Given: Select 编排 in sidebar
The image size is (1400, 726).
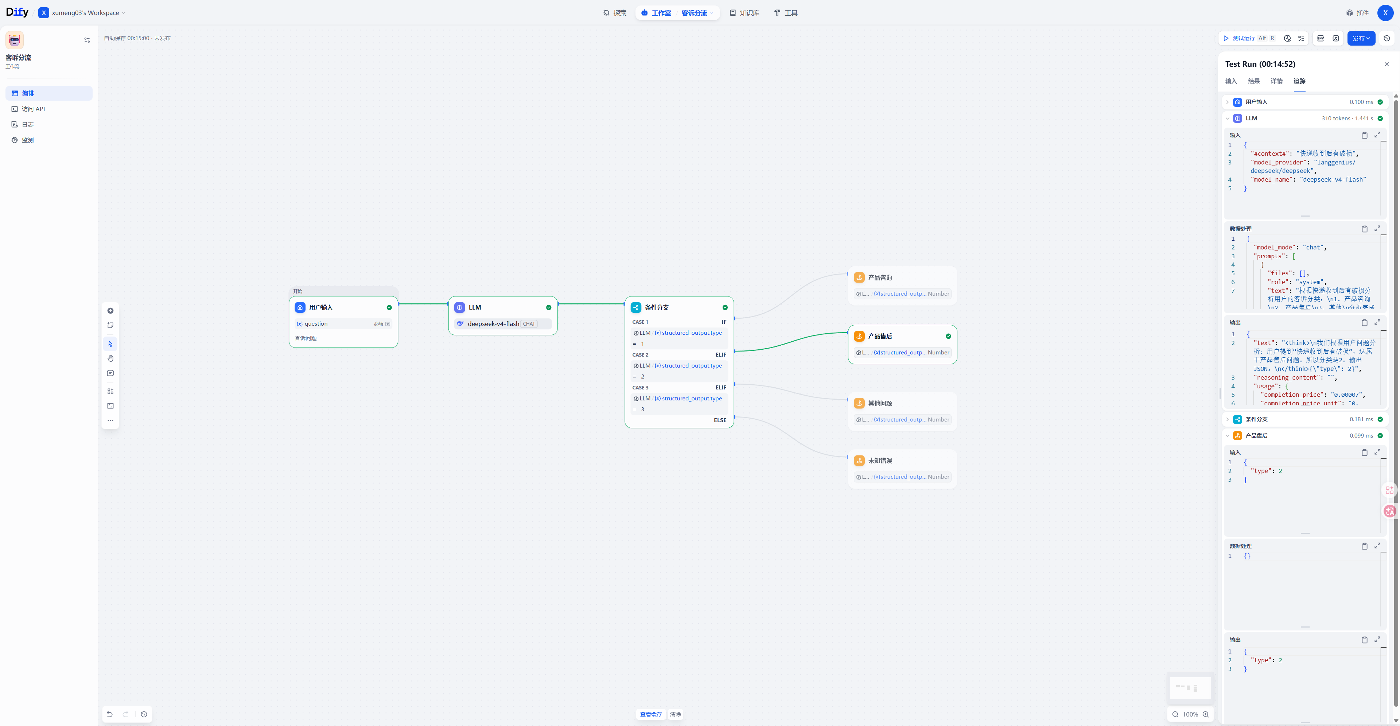Looking at the screenshot, I should [x=49, y=93].
